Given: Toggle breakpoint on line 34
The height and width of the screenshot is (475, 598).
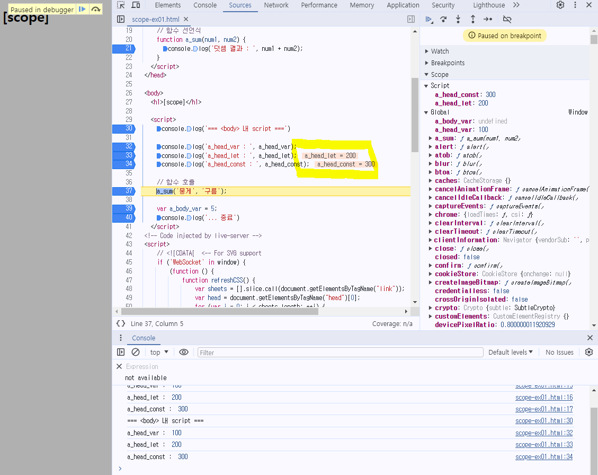Looking at the screenshot, I should tap(124, 164).
